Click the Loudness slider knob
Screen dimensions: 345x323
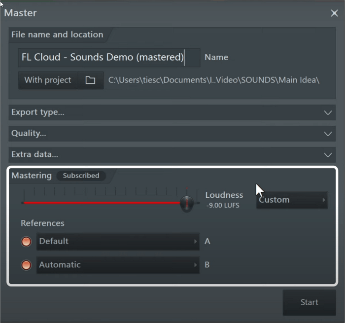(x=187, y=204)
